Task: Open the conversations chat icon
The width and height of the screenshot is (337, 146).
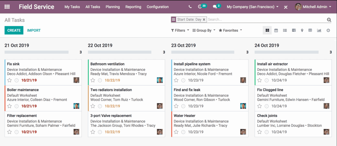Action: (x=215, y=7)
